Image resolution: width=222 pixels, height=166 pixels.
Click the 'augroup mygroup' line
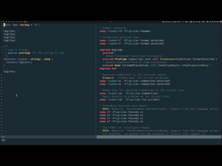(x=111, y=50)
